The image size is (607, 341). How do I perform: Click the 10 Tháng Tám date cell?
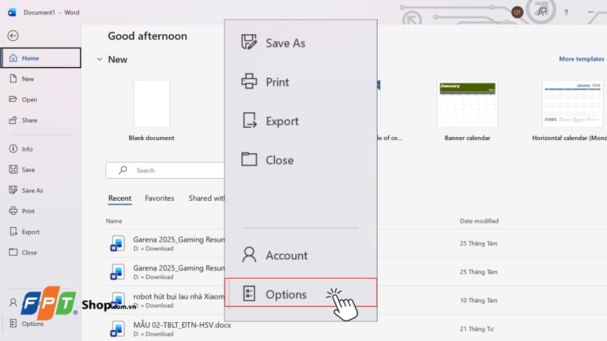coord(479,300)
